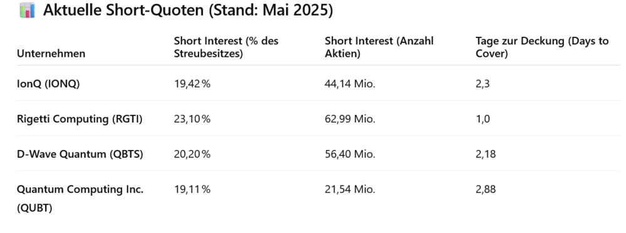Click the 20,20 % short interest value
Screen dimensions: 626x233
[x=192, y=154]
